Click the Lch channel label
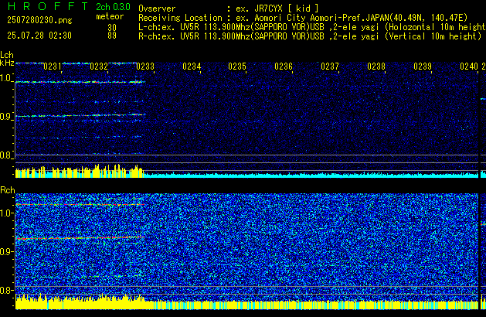 (x=7, y=55)
